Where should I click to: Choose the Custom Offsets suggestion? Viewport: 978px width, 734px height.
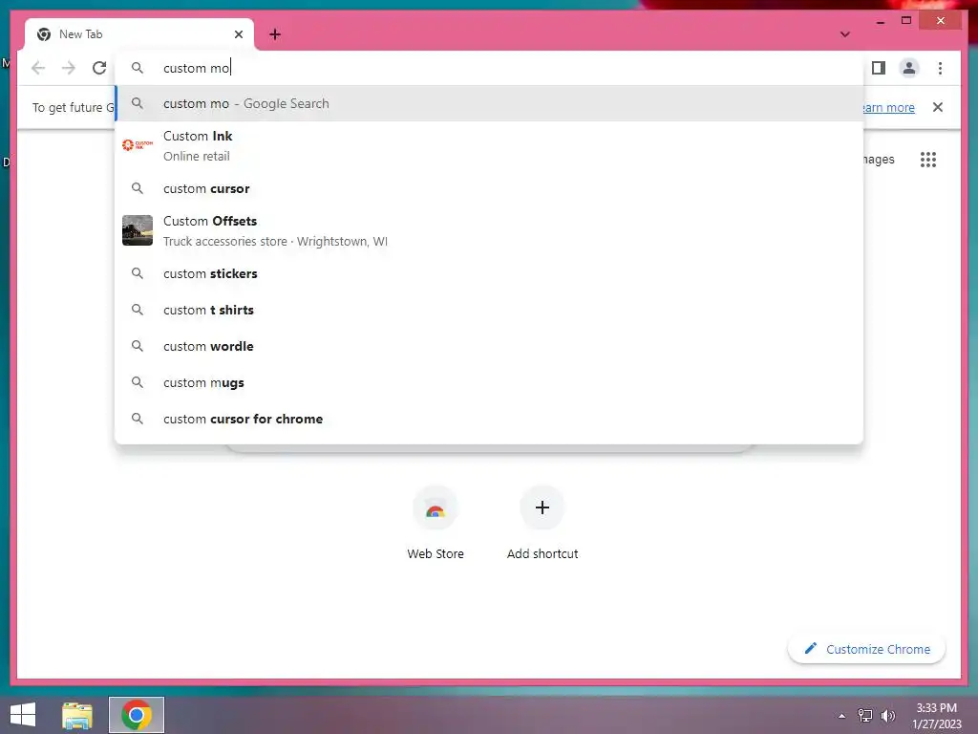(x=489, y=231)
